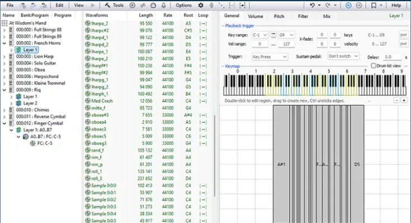Click the waveform icon next to Med Crash

(88, 100)
